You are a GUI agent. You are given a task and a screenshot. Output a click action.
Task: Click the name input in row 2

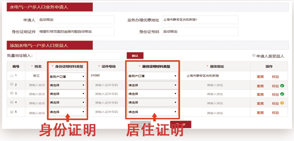37,85
